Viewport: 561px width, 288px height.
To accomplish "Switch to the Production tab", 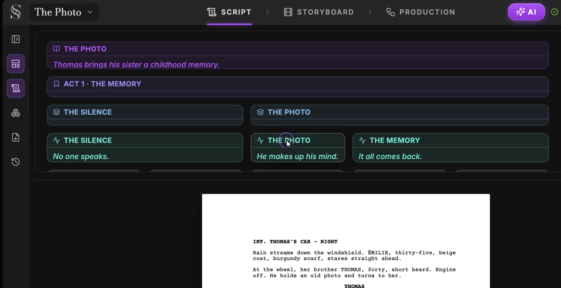I will [x=420, y=12].
